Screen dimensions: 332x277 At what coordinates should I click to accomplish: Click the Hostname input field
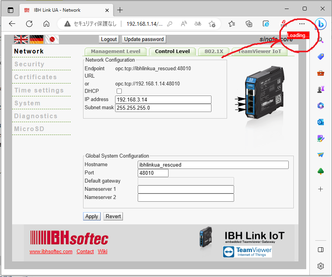point(213,165)
